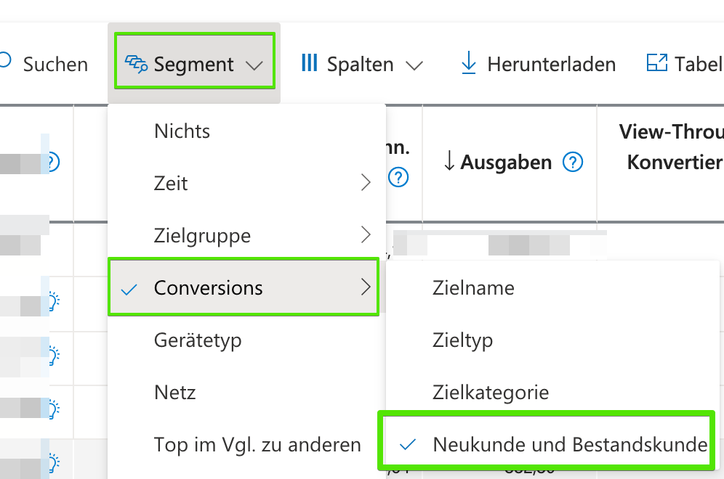Pick Zielkategorie from the submenu
724x479 pixels.
click(x=491, y=393)
